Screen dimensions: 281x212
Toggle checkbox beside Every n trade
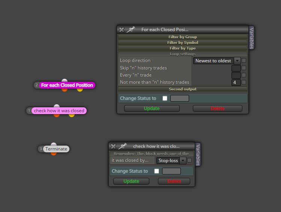pyautogui.click(x=244, y=75)
